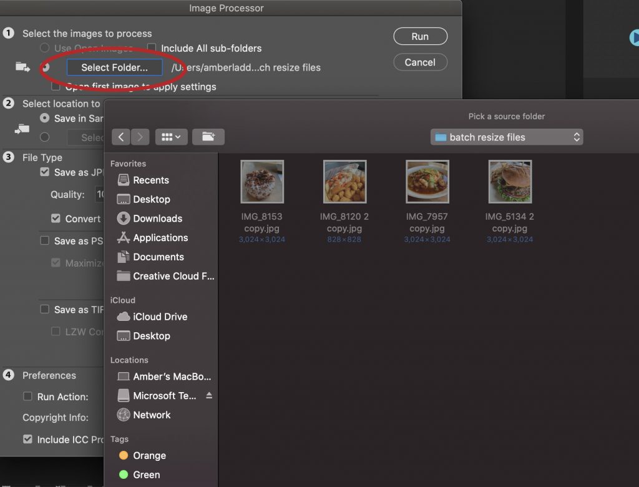Click the Run button

pyautogui.click(x=420, y=36)
